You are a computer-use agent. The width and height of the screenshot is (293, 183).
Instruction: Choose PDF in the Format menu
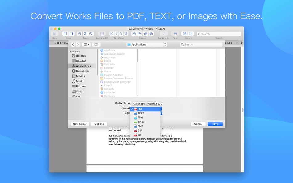pyautogui.click(x=145, y=109)
